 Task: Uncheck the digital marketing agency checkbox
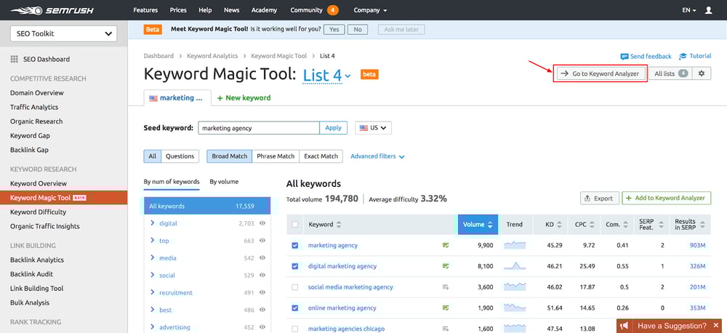coord(295,266)
